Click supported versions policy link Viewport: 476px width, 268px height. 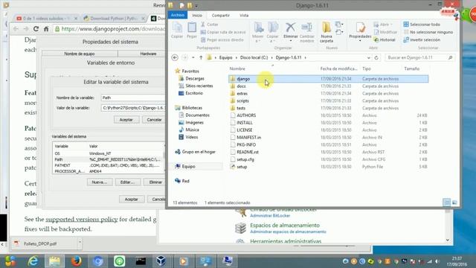(81, 219)
